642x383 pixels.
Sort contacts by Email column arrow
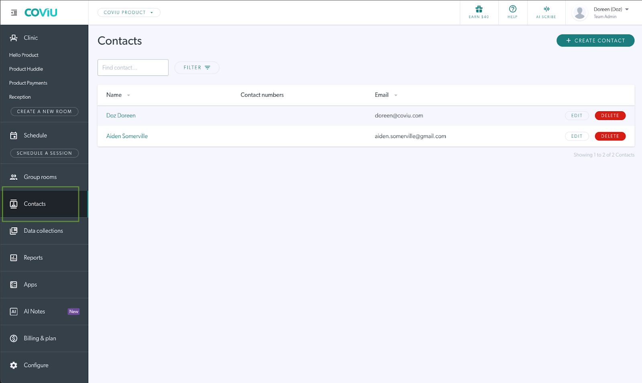(x=396, y=96)
